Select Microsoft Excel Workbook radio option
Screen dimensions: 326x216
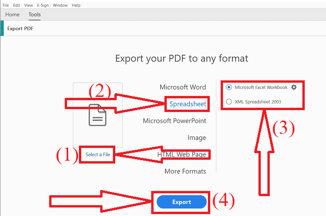[x=229, y=87]
